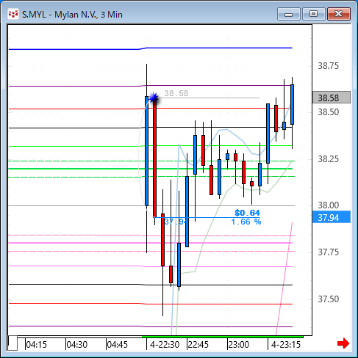This screenshot has width=358, height=358.
Task: Click the red chart application icon in title bar
Action: (x=13, y=14)
